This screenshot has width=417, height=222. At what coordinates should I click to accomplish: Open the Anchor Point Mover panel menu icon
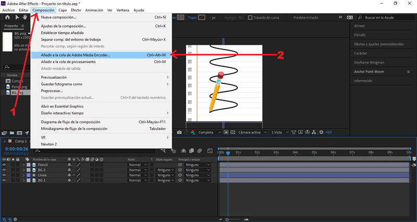[409, 71]
